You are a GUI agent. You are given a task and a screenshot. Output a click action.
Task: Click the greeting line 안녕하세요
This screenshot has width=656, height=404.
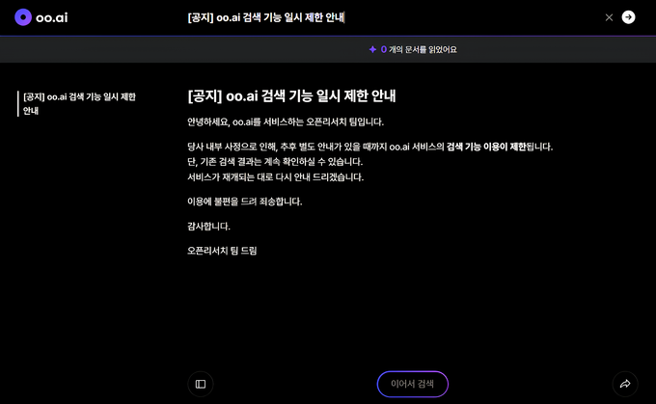286,122
